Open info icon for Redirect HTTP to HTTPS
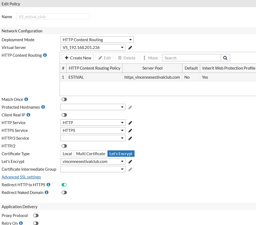Image resolution: width=256 pixels, height=225 pixels. [48, 185]
